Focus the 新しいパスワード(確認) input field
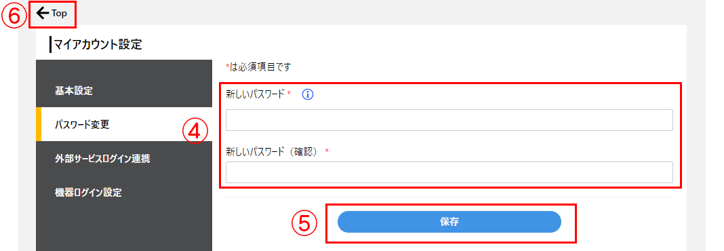Viewport: 724px width, 251px height. [449, 172]
